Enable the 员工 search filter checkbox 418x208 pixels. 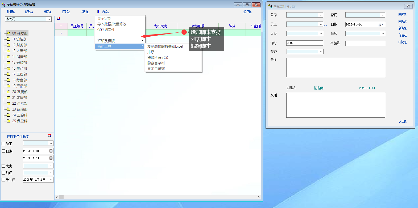click(3, 144)
